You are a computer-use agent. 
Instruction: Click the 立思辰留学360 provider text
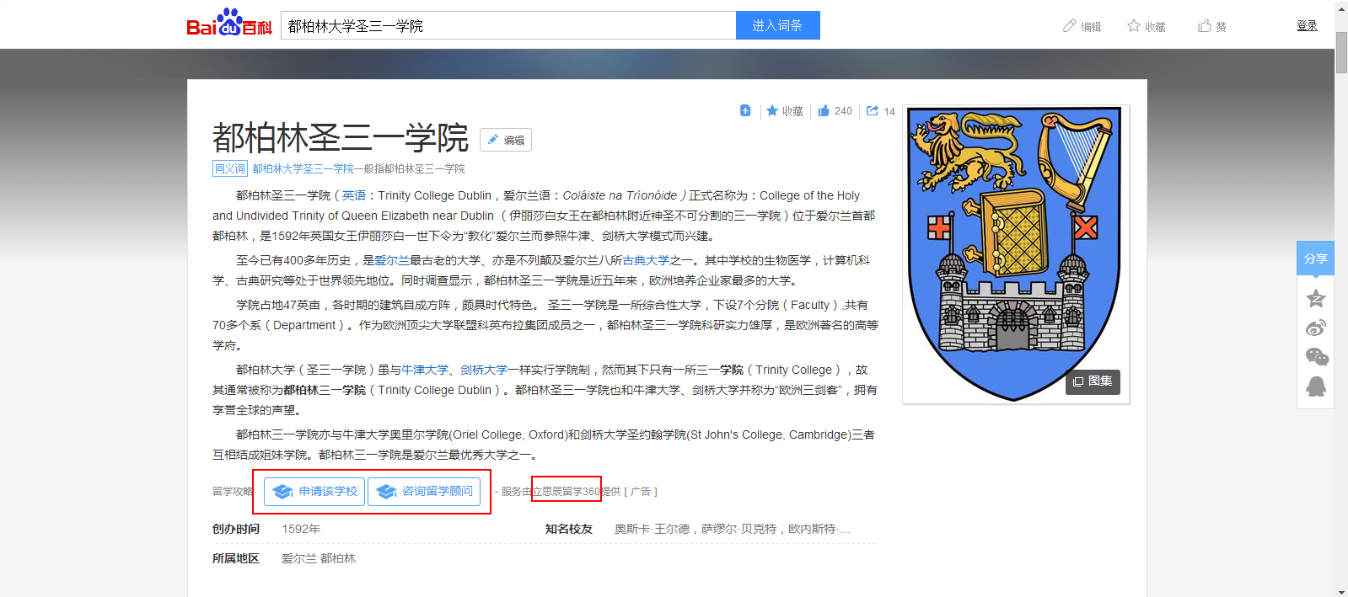pos(566,491)
